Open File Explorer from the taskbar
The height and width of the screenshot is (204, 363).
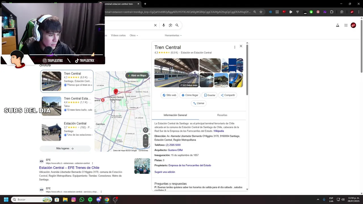(65, 199)
